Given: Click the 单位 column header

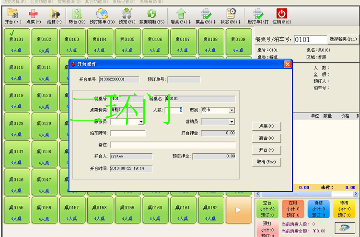Looking at the screenshot, I should click(x=315, y=116).
